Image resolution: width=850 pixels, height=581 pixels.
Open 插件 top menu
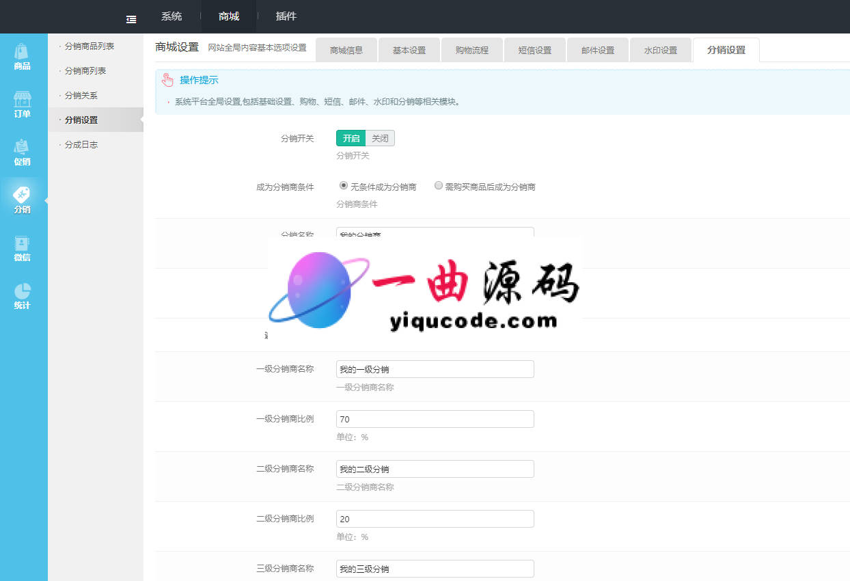pyautogui.click(x=286, y=16)
